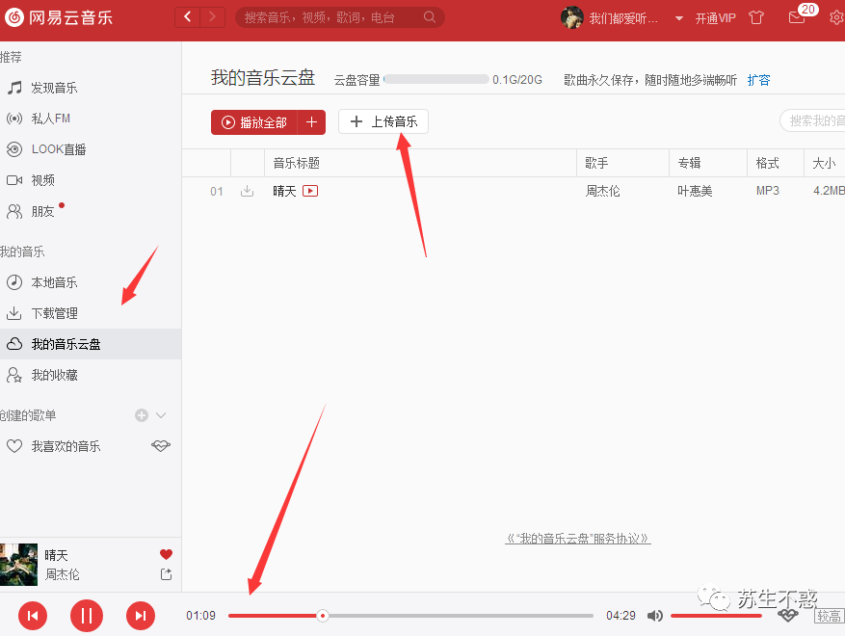Open MV icon next to 晴天
Screen dimensions: 845x636
pos(310,191)
